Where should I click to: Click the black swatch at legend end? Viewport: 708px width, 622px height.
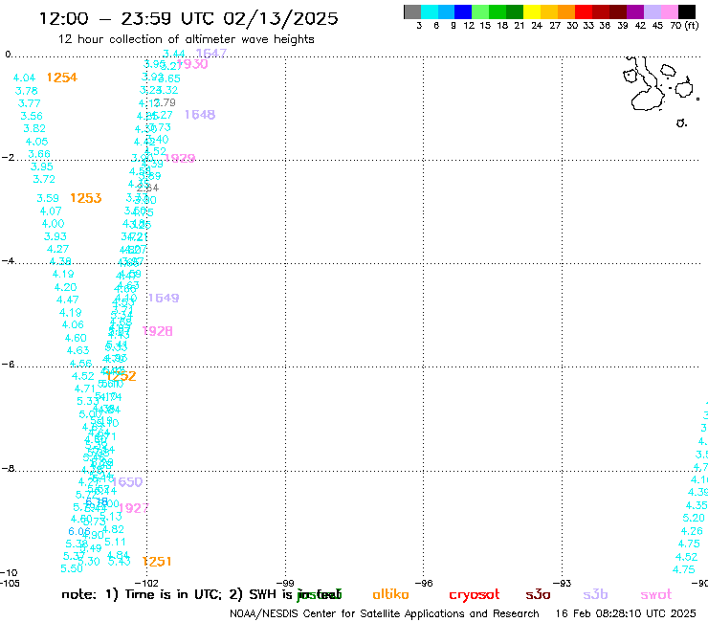[687, 11]
